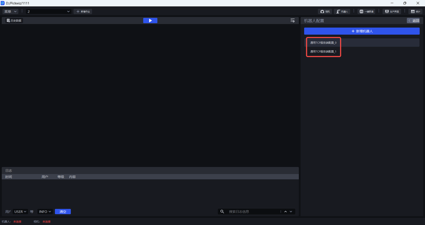Viewport: 425px width, 225px height.
Task: Expand the USER log filter dropdown
Action: pyautogui.click(x=20, y=212)
